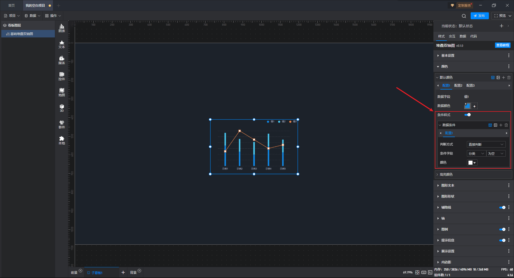The image size is (514, 278).
Task: Switch 默认颜色 to tab layout view icon
Action: 493,78
